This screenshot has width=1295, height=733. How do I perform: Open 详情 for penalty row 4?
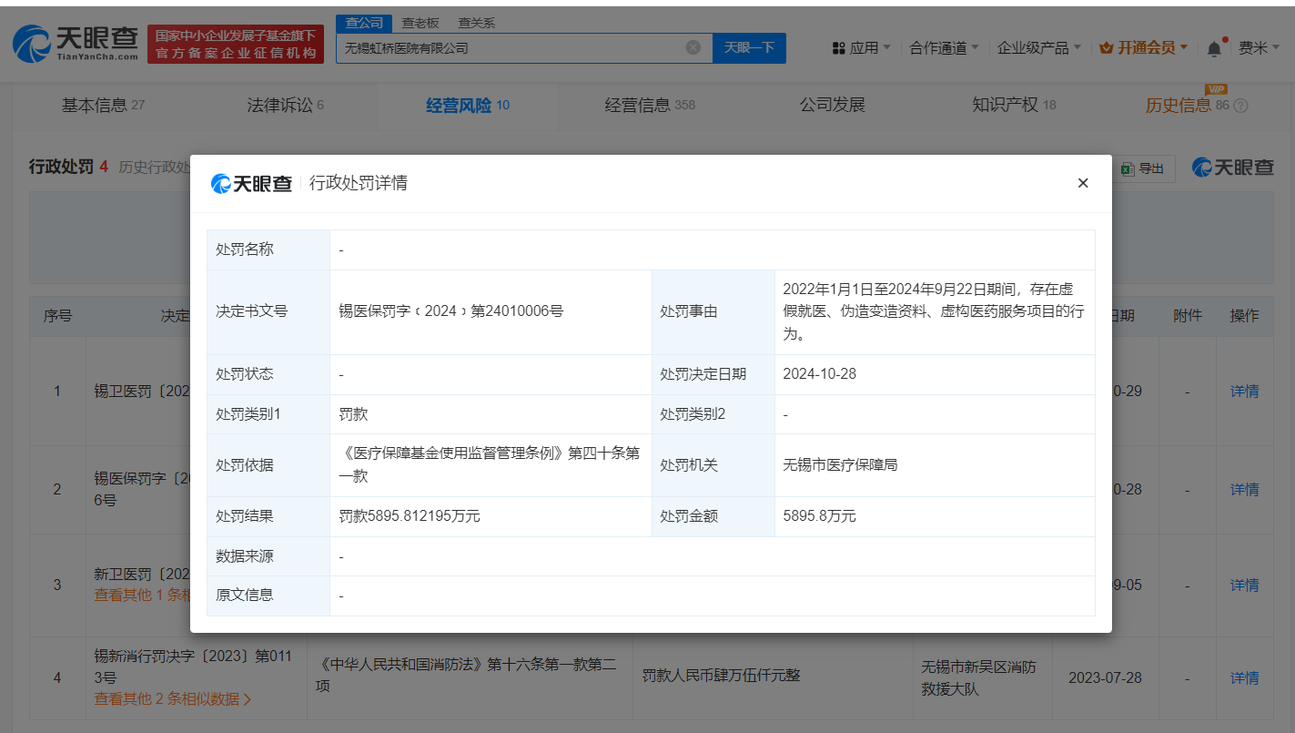(1244, 677)
